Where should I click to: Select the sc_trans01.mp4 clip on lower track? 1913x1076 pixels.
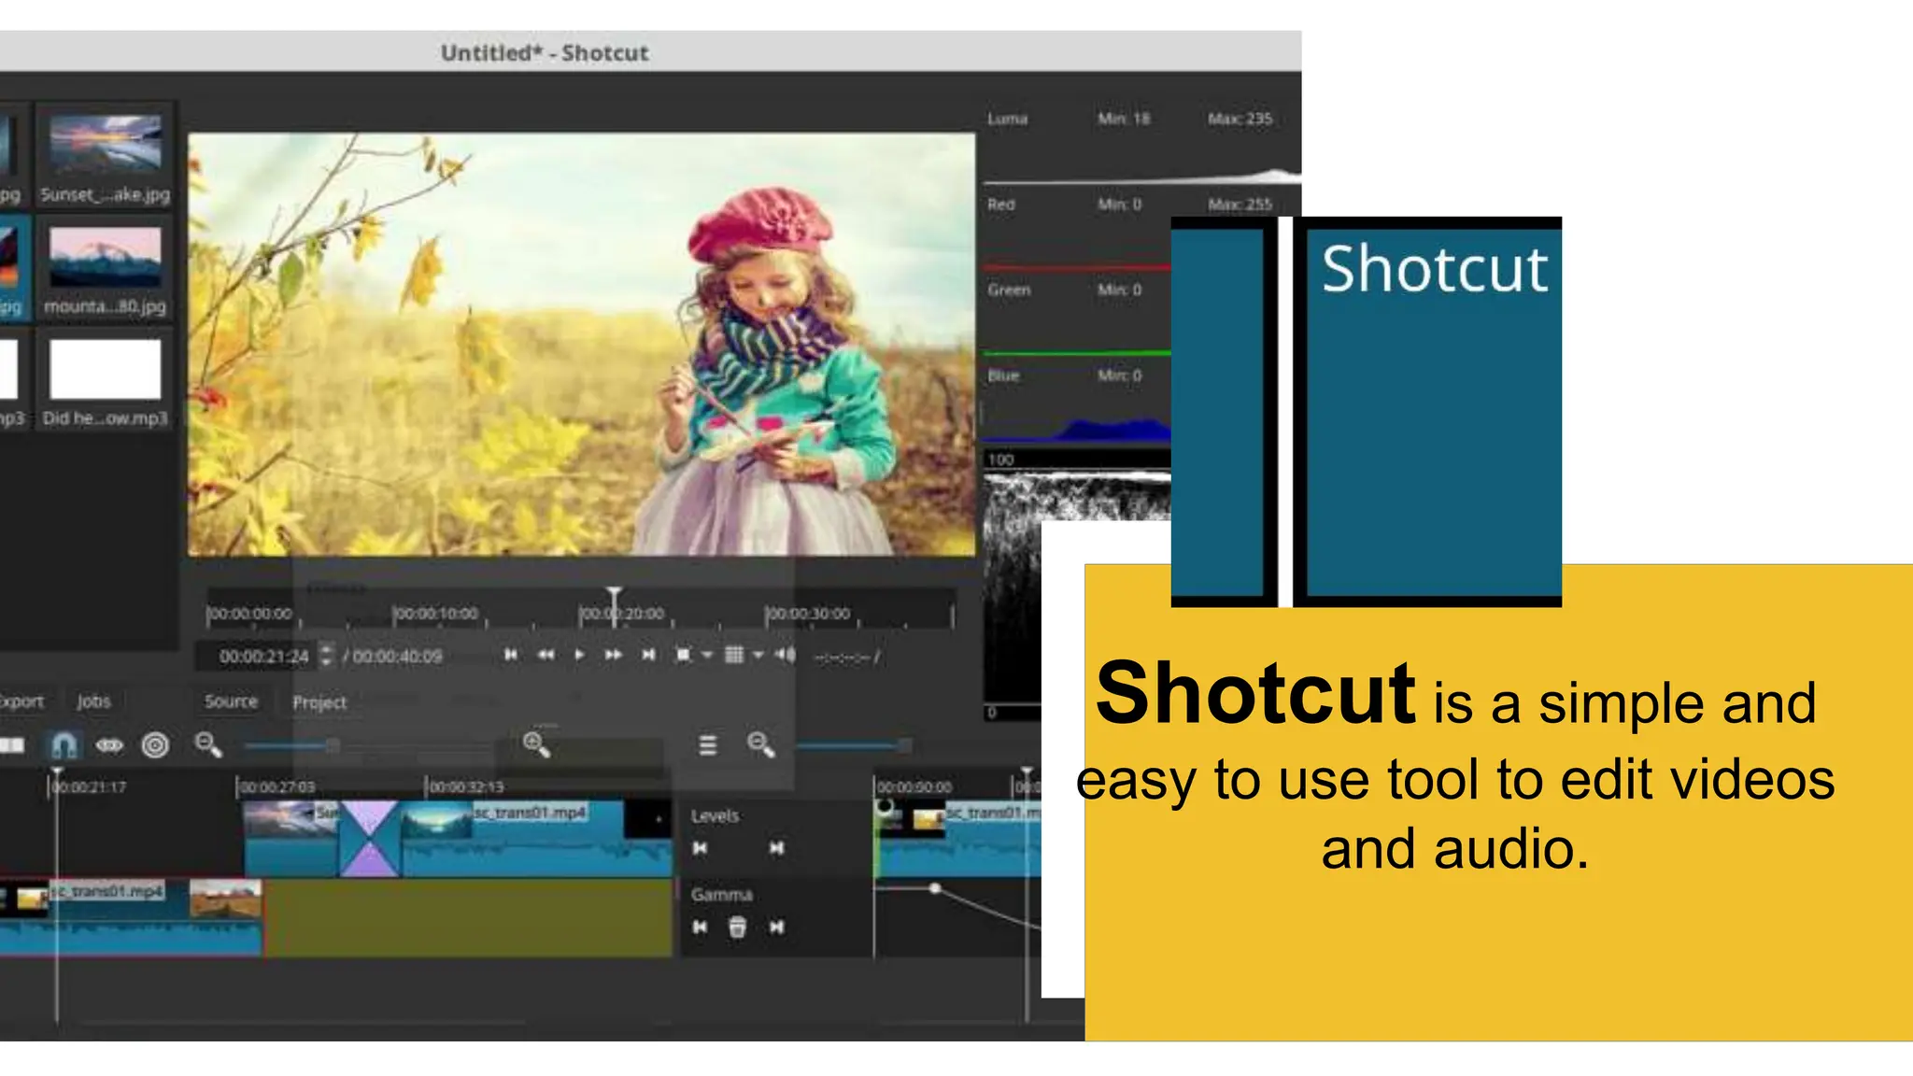point(129,916)
